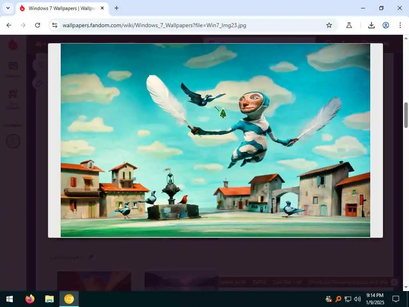Open the Windows Start menu
The width and height of the screenshot is (409, 307).
coord(10,299)
